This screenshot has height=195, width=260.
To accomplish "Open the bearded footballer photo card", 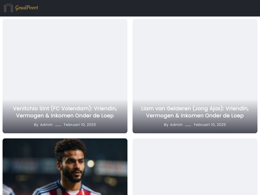I will click(x=65, y=167).
